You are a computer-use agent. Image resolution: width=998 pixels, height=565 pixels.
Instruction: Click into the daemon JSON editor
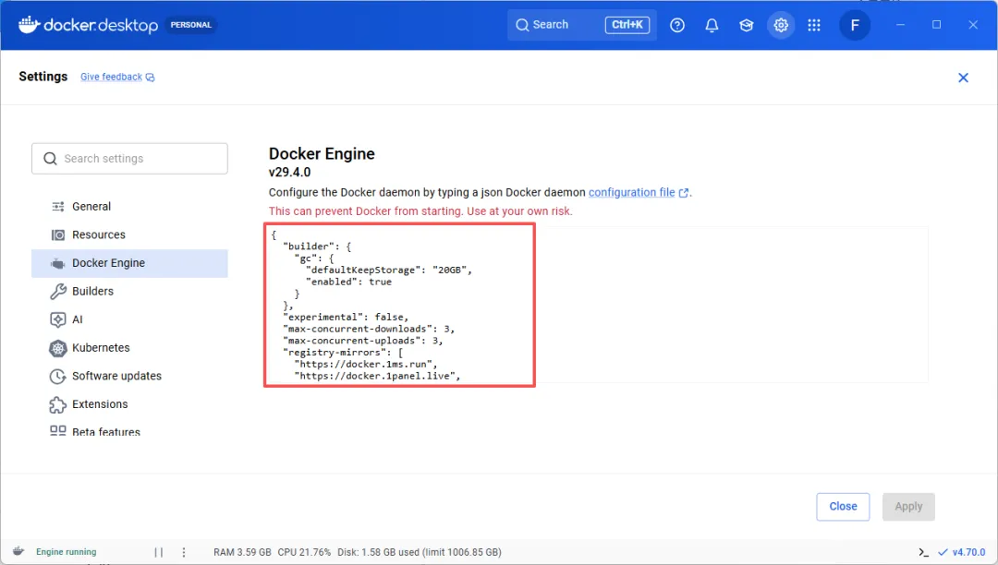597,305
